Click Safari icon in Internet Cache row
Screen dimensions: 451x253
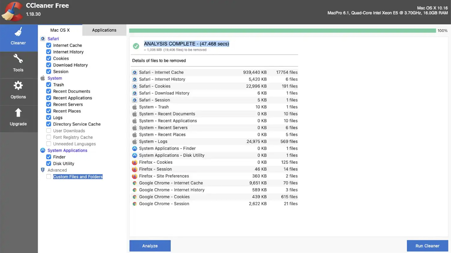(x=135, y=73)
